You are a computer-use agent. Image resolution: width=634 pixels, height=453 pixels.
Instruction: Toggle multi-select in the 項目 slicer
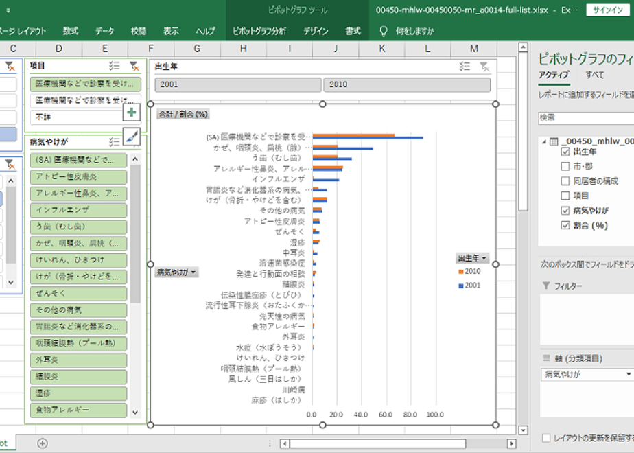click(115, 65)
